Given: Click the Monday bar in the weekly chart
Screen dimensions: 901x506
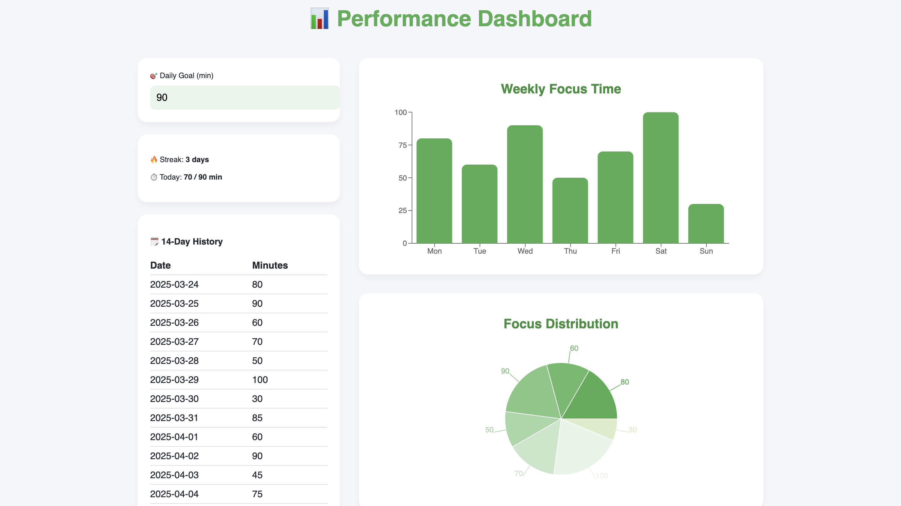Looking at the screenshot, I should point(434,191).
